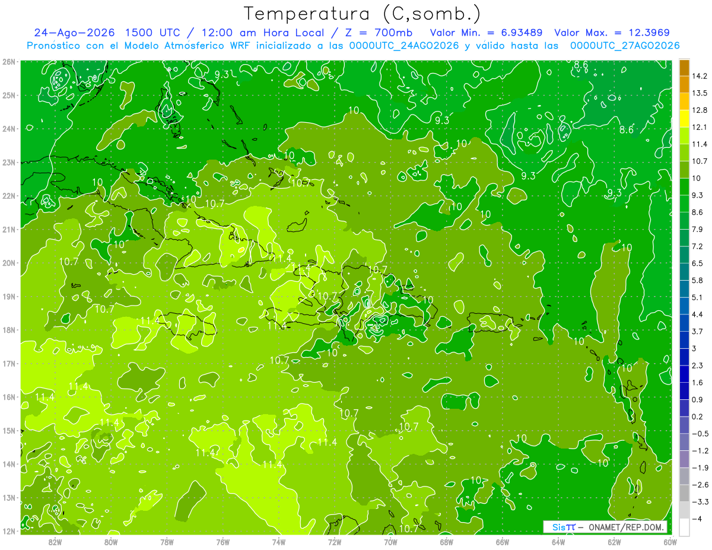
Task: Click the orange legend swatch between 13.5 and 14.2
Action: pos(684,84)
